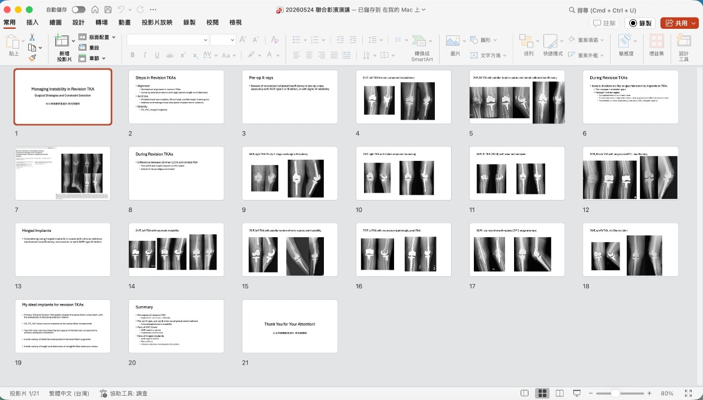
Task: Select slide 7 thumbnail
Action: [x=63, y=174]
